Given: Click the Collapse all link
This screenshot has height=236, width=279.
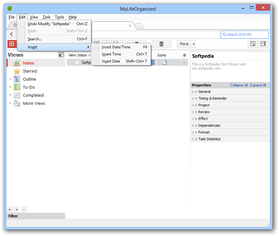Looking at the screenshot, I should point(239,85).
